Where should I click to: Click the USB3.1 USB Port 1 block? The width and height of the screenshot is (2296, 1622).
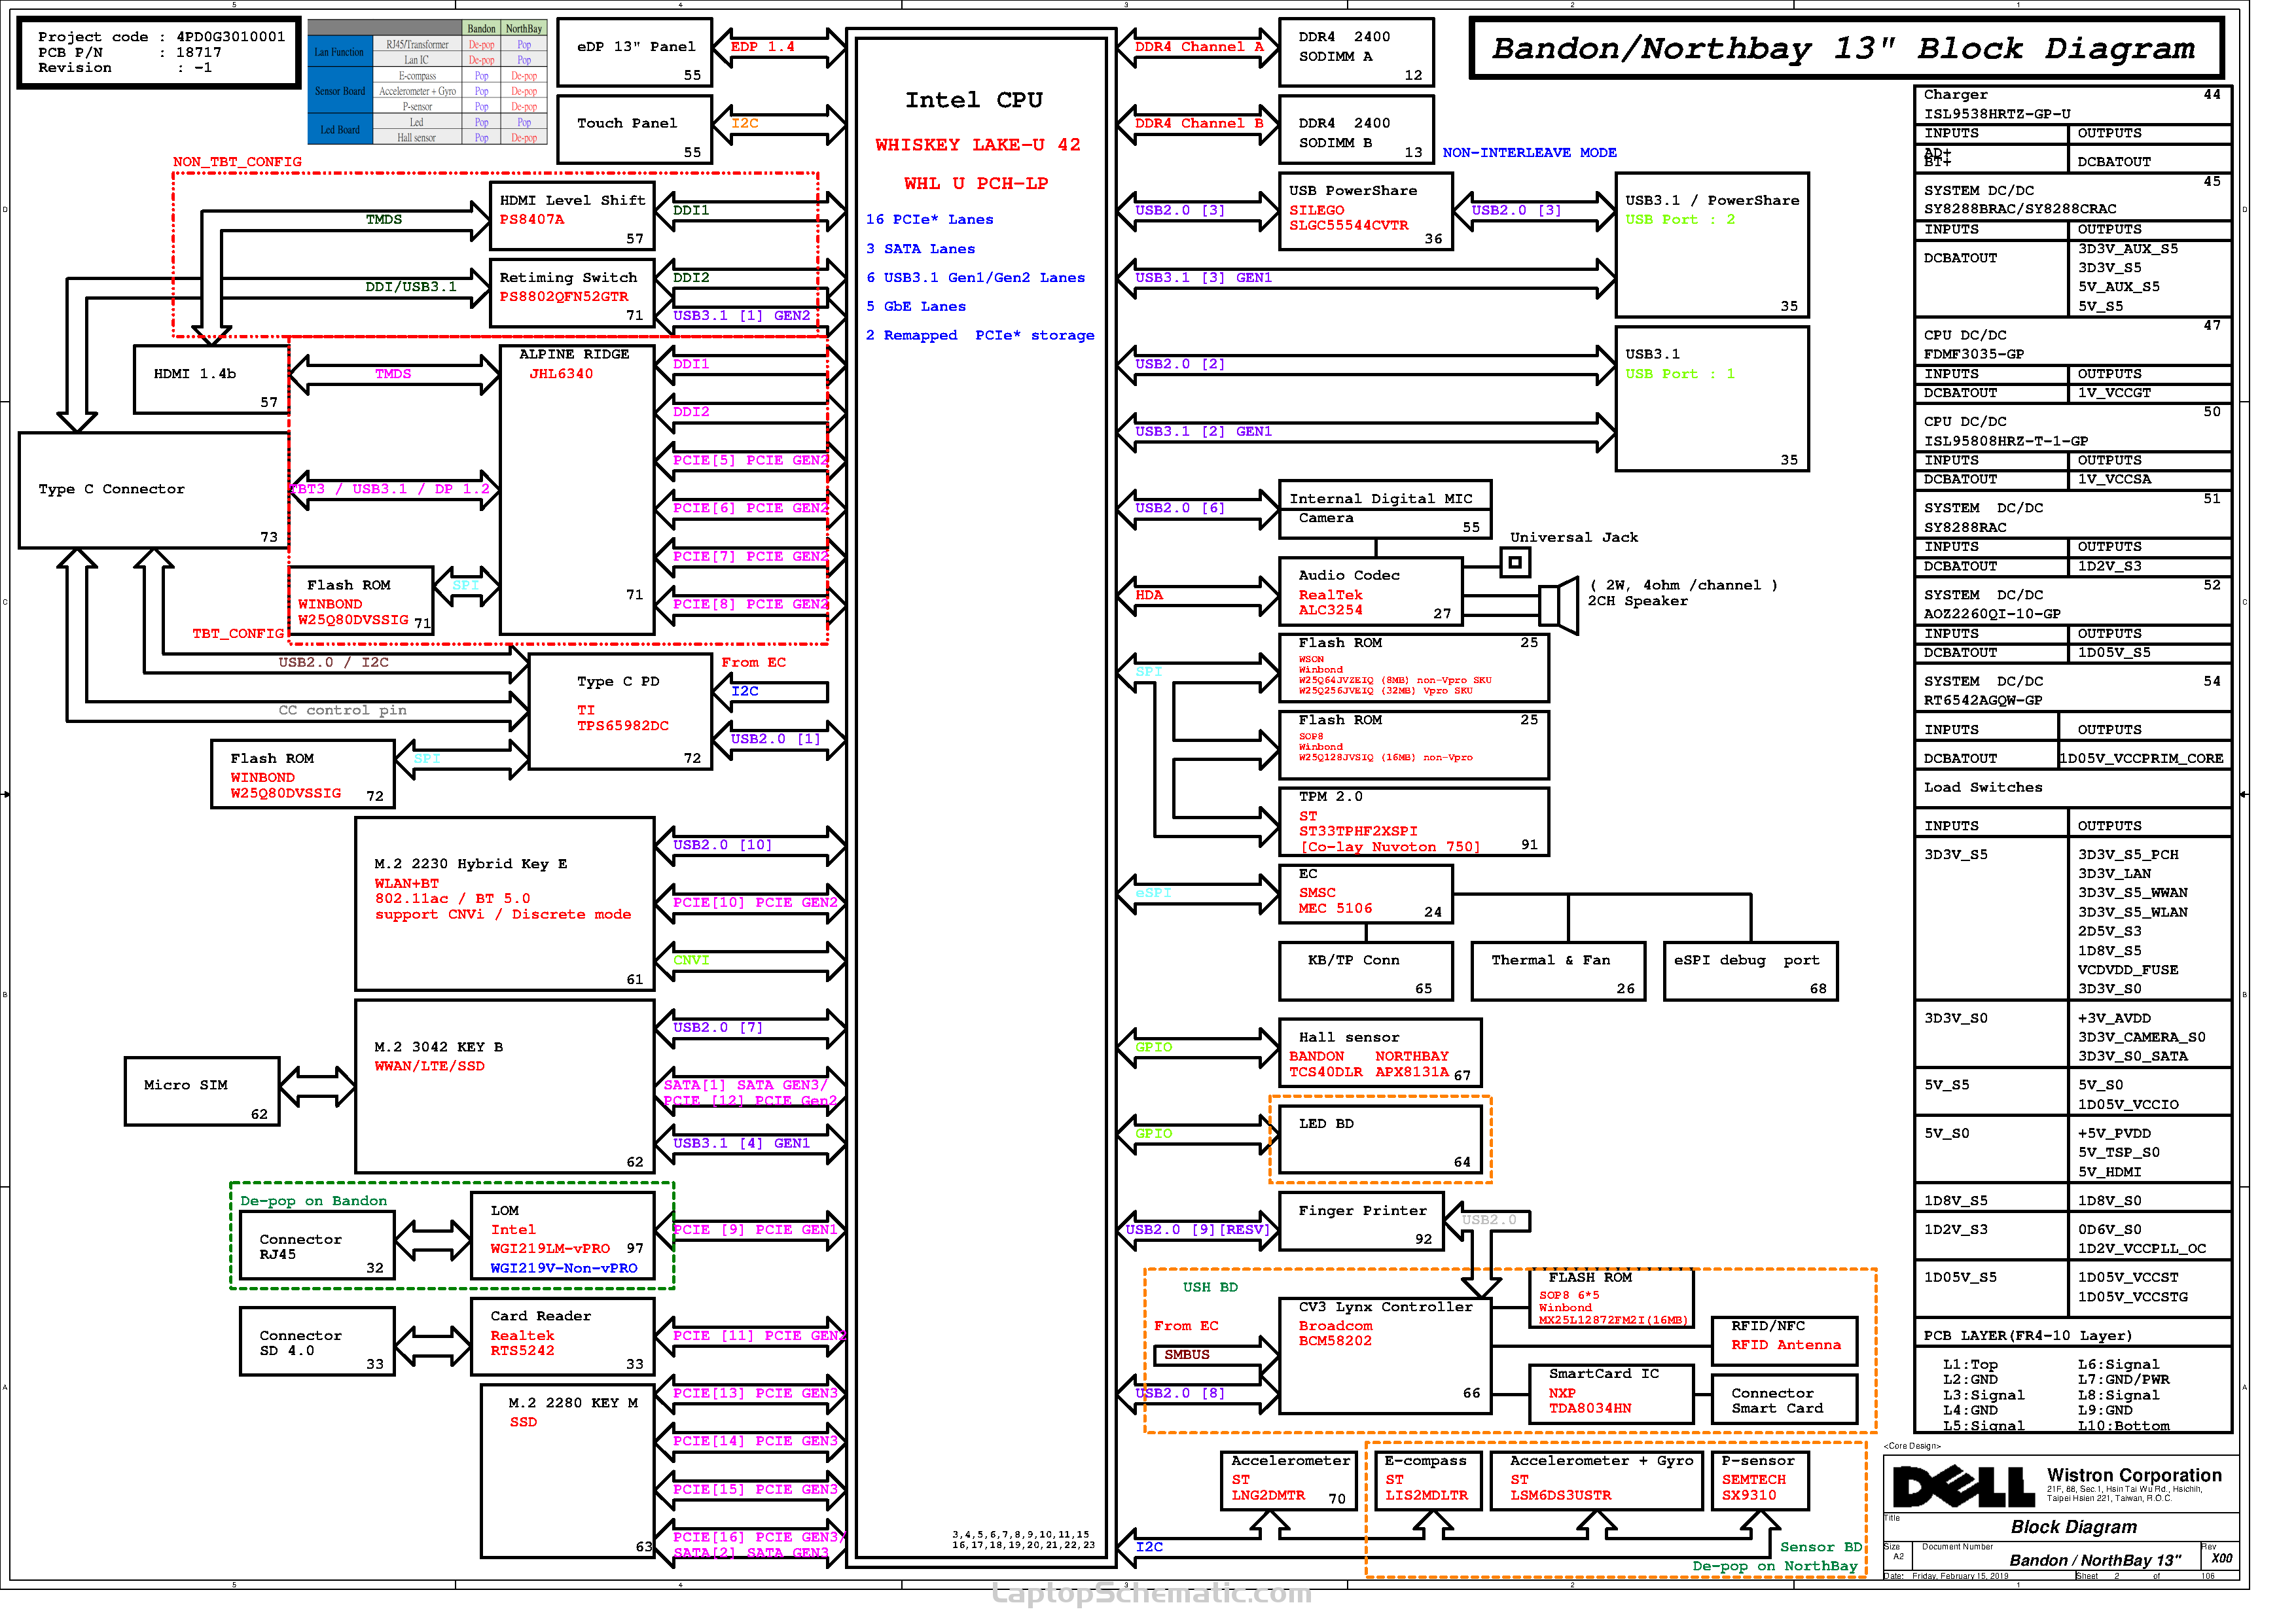[1713, 398]
